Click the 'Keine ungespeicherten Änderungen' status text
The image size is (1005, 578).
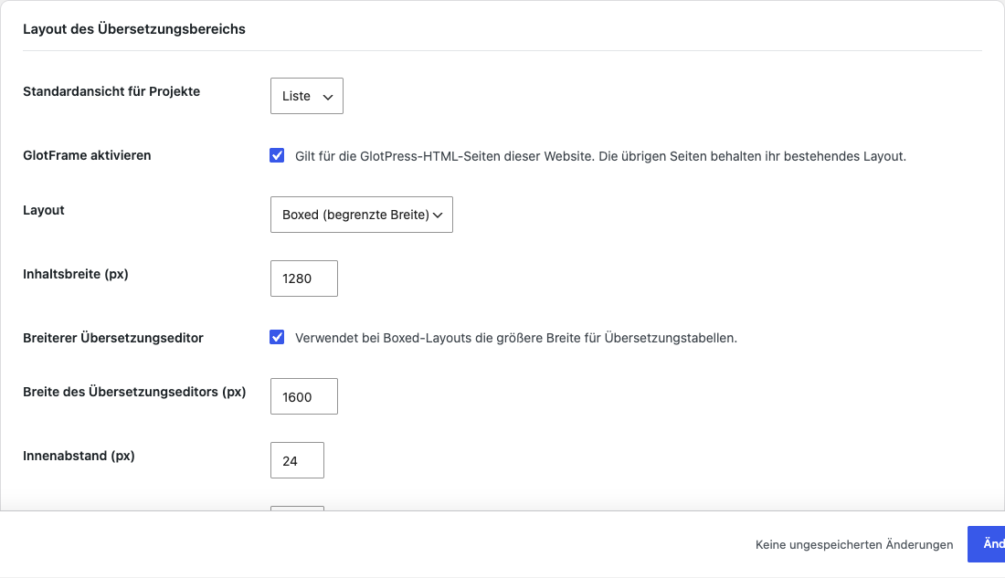pyautogui.click(x=853, y=545)
